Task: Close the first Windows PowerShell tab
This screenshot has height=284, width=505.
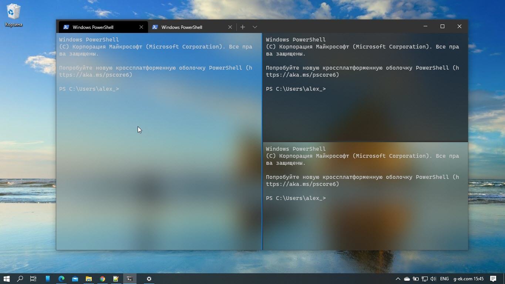Action: (141, 27)
